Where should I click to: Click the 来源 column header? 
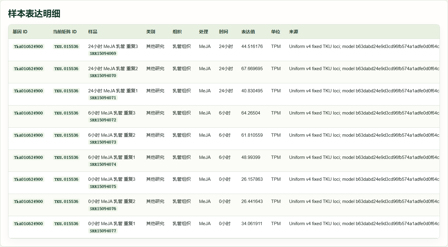click(x=294, y=32)
